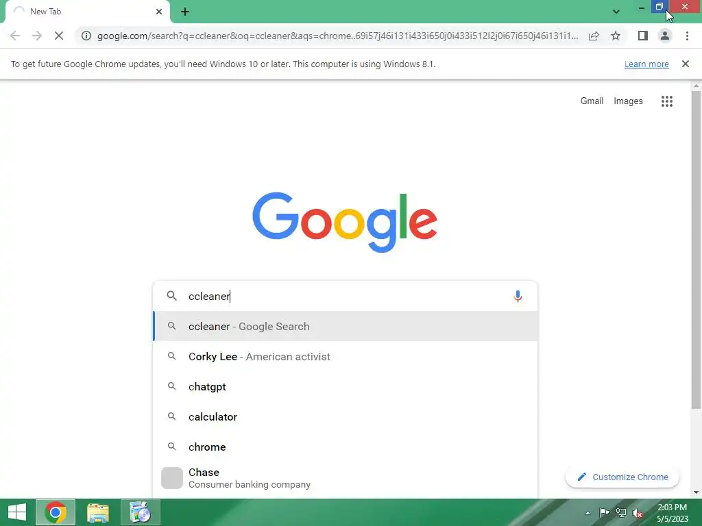Minimize the Chrome window

(x=641, y=7)
